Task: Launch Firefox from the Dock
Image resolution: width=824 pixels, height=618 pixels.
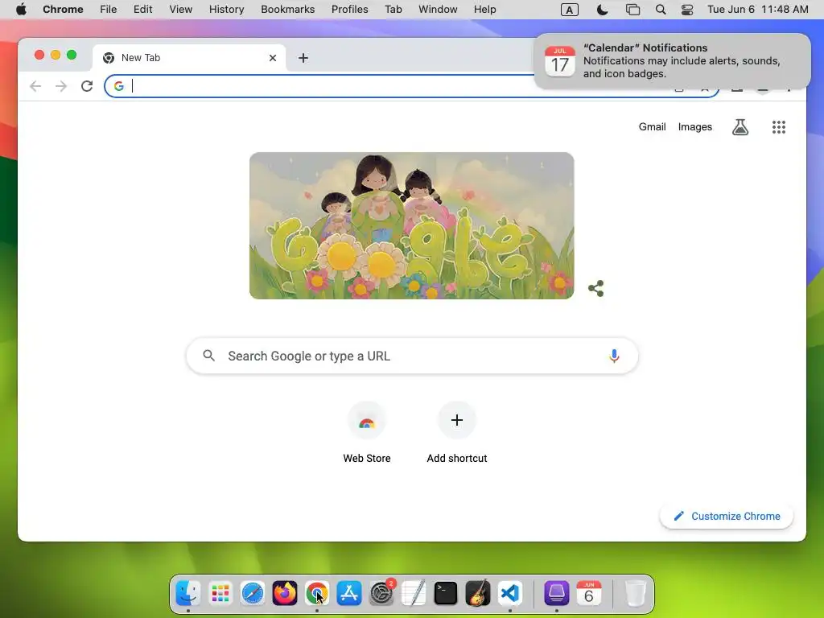Action: click(x=285, y=594)
